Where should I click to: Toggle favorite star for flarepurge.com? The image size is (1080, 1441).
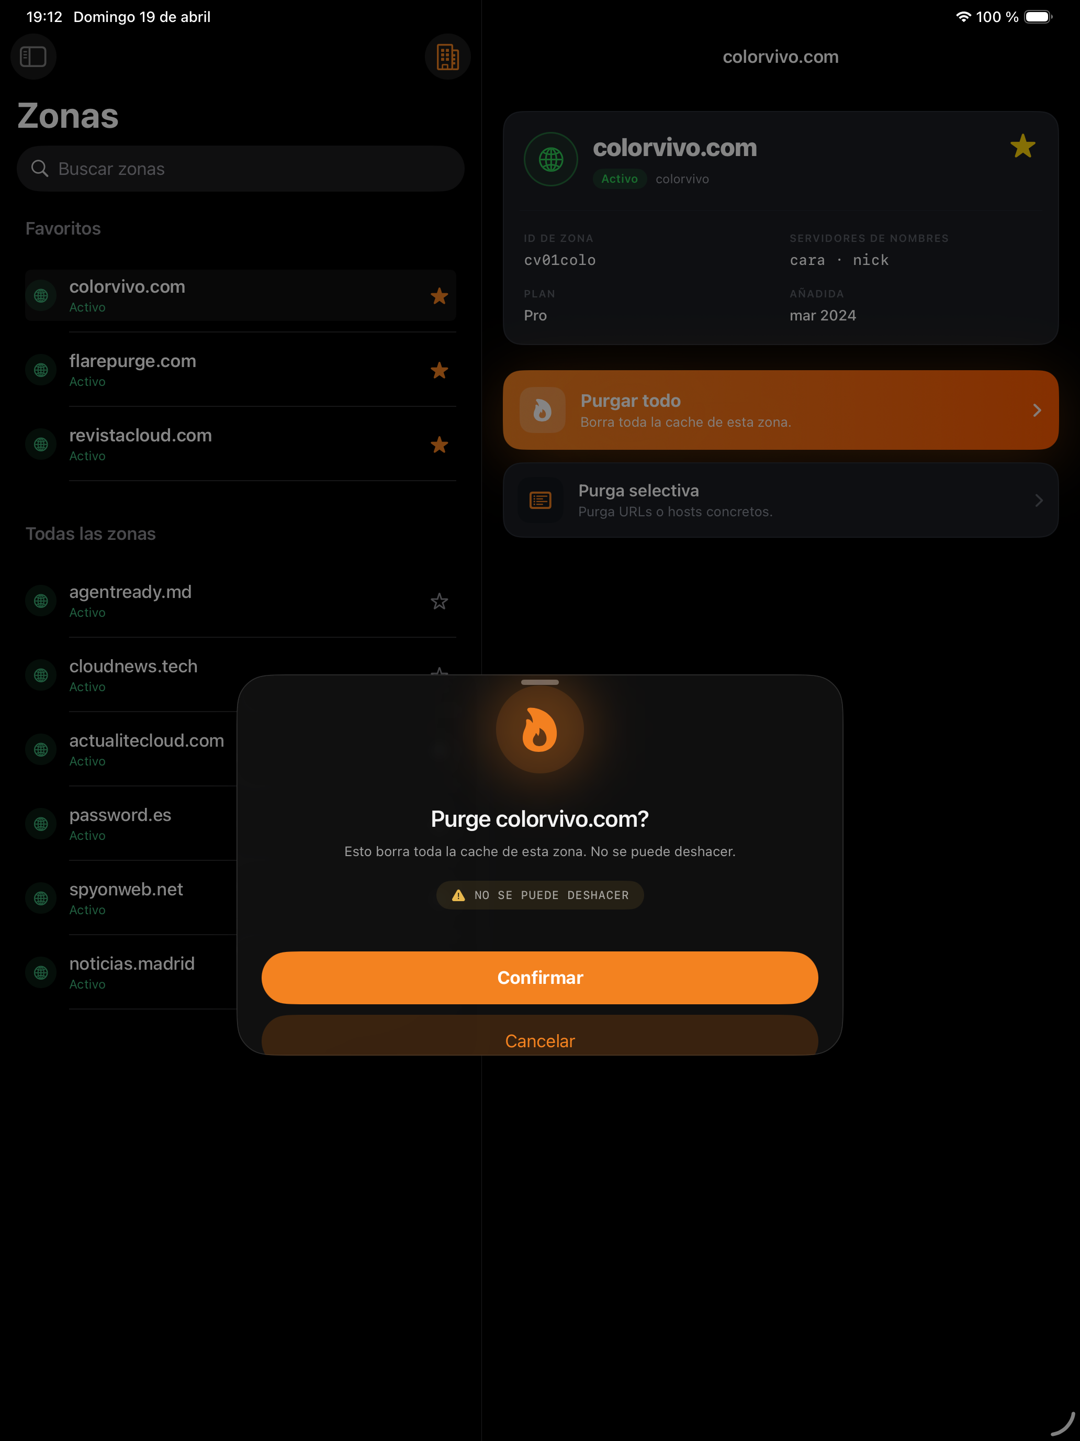(440, 371)
